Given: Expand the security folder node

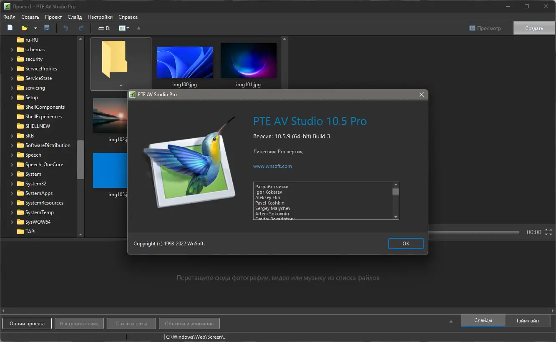Looking at the screenshot, I should coord(12,59).
